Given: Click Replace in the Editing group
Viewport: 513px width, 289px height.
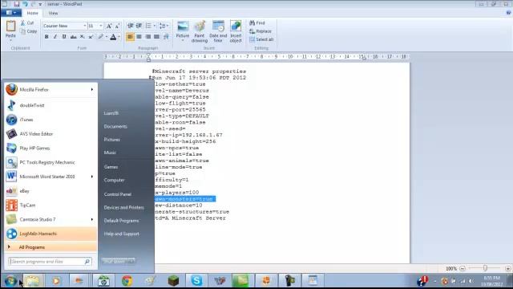Looking at the screenshot, I should (x=260, y=31).
